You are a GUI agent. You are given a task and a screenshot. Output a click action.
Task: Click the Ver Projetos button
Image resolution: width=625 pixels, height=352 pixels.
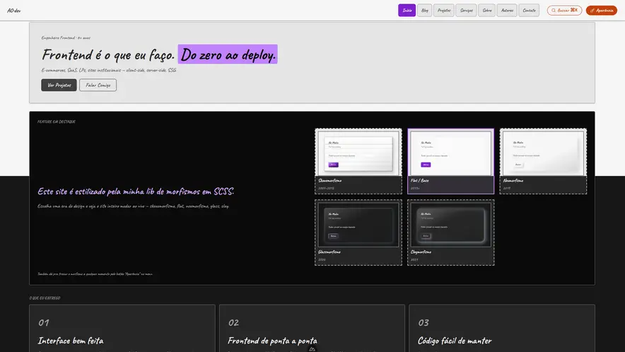coord(59,85)
